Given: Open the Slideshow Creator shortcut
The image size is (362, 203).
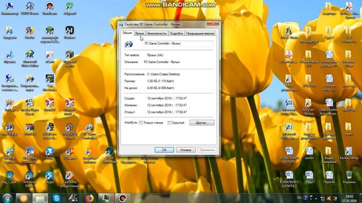Looking at the screenshot, I should (x=29, y=156).
